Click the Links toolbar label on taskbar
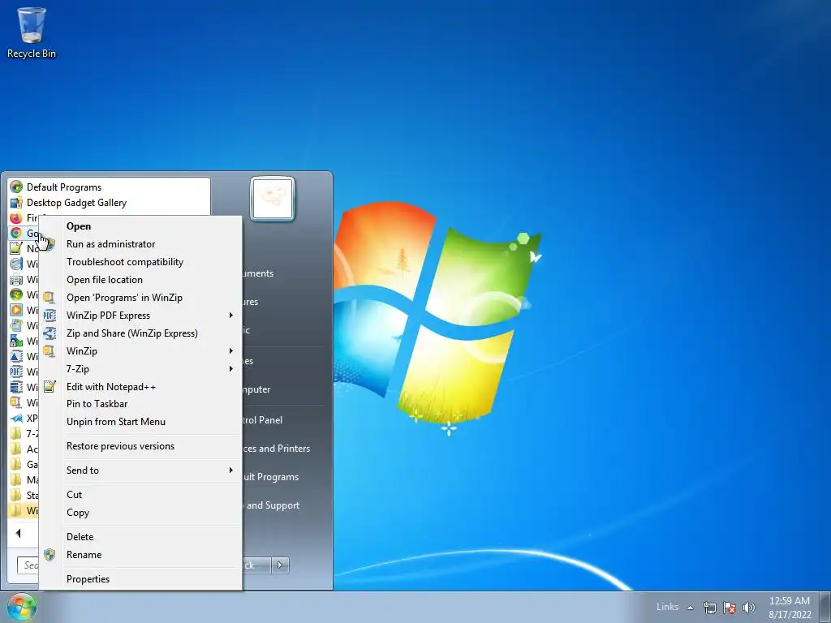 pos(667,607)
